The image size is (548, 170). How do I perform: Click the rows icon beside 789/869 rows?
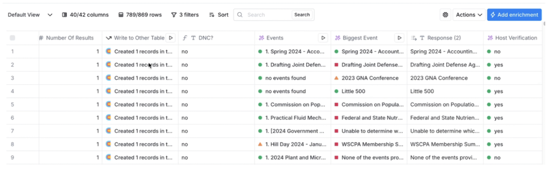point(121,15)
